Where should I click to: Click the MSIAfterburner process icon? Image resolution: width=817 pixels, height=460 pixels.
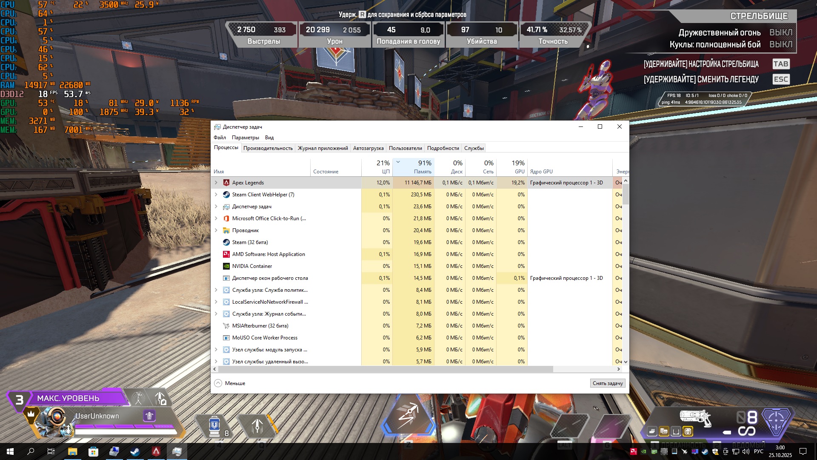click(226, 326)
